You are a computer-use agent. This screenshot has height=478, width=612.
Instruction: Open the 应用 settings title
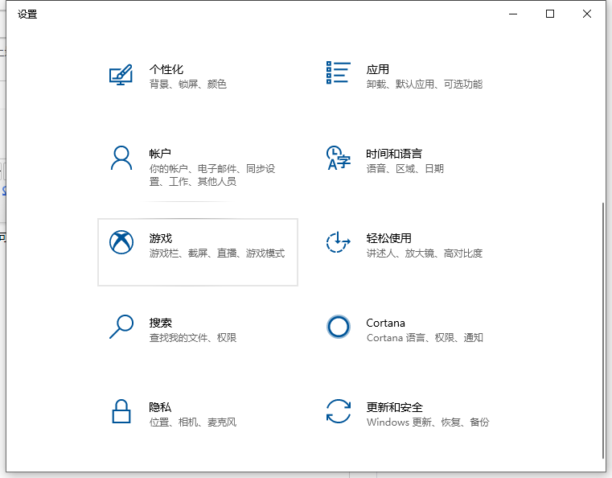377,69
